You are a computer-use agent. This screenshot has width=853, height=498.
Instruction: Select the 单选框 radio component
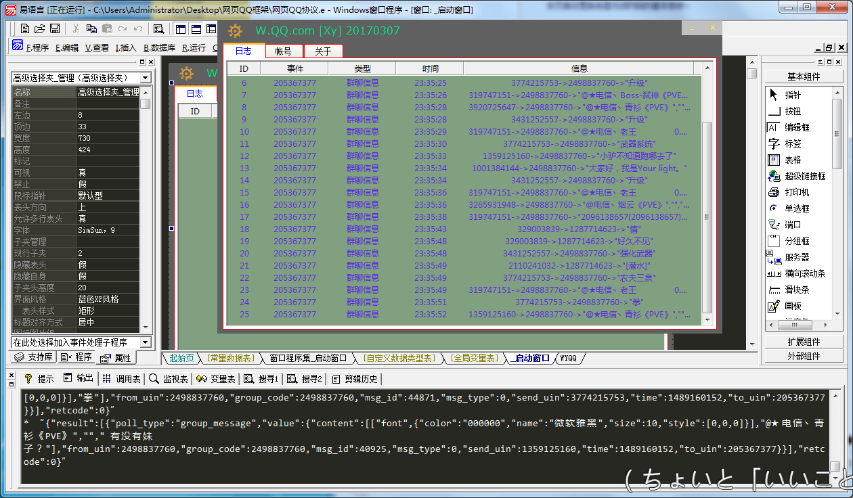797,208
